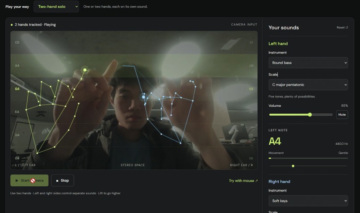Screen dimensions: 360x213
Task: Click the CAMERA INPUT label
Action: point(244,24)
